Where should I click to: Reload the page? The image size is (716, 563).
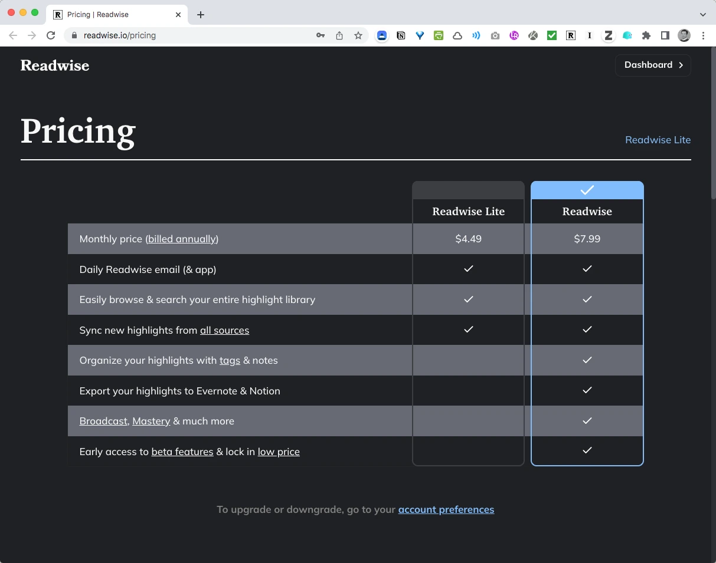pos(51,35)
